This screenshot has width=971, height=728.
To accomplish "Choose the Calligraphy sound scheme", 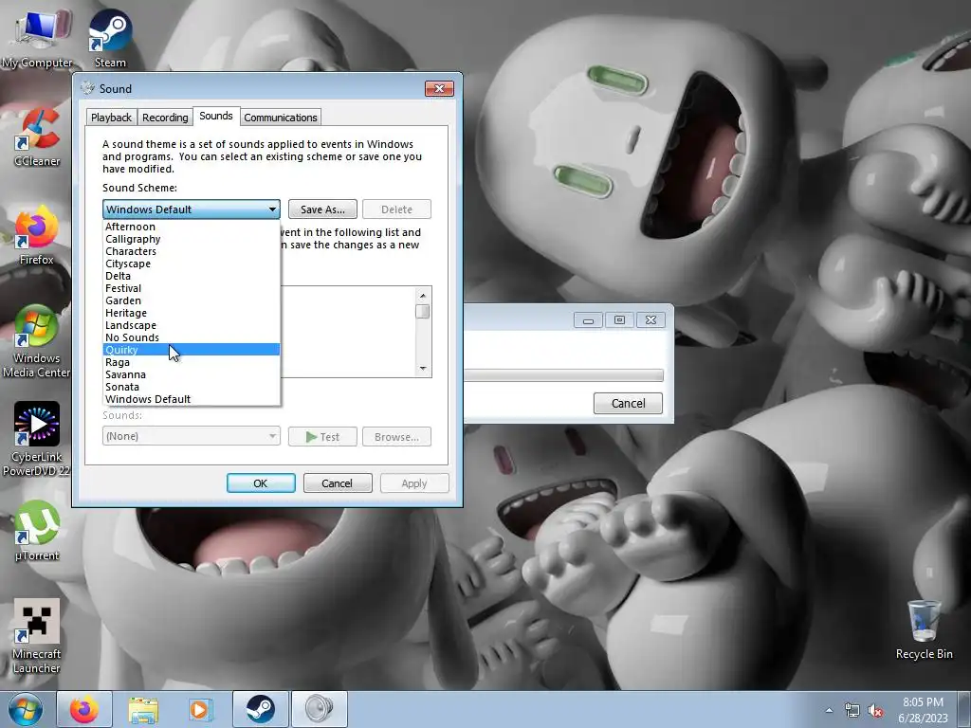I will (x=192, y=239).
